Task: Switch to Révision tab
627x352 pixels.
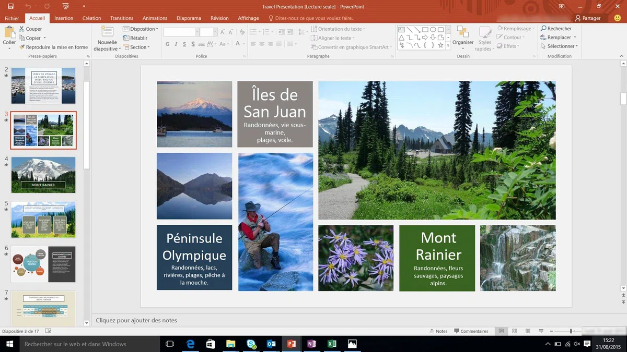Action: point(219,18)
